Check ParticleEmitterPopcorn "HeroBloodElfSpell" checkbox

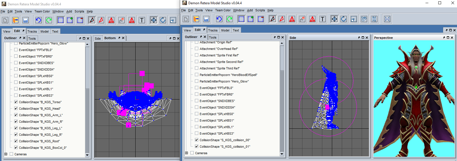pyautogui.click(x=197, y=75)
